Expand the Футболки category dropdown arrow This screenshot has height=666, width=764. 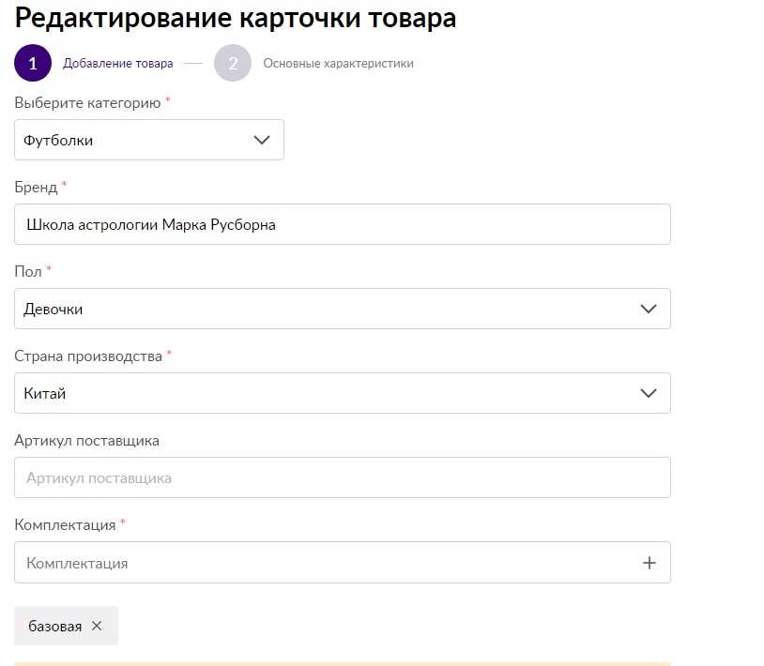click(x=262, y=140)
